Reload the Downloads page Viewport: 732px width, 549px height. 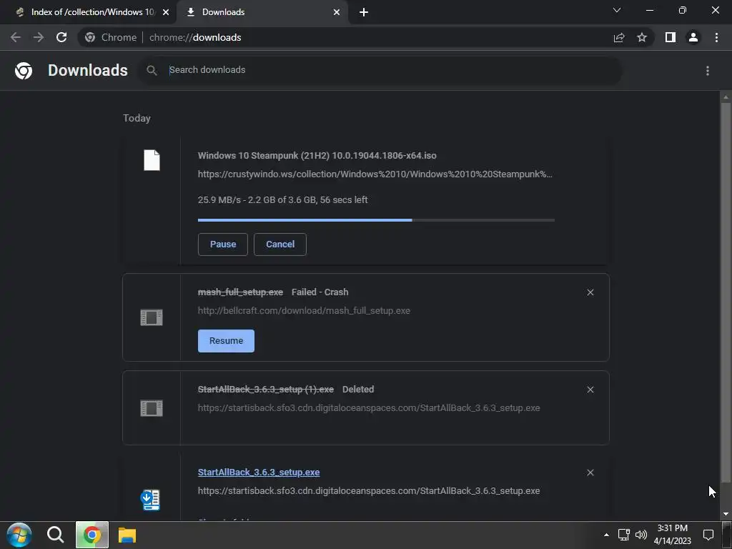point(61,37)
